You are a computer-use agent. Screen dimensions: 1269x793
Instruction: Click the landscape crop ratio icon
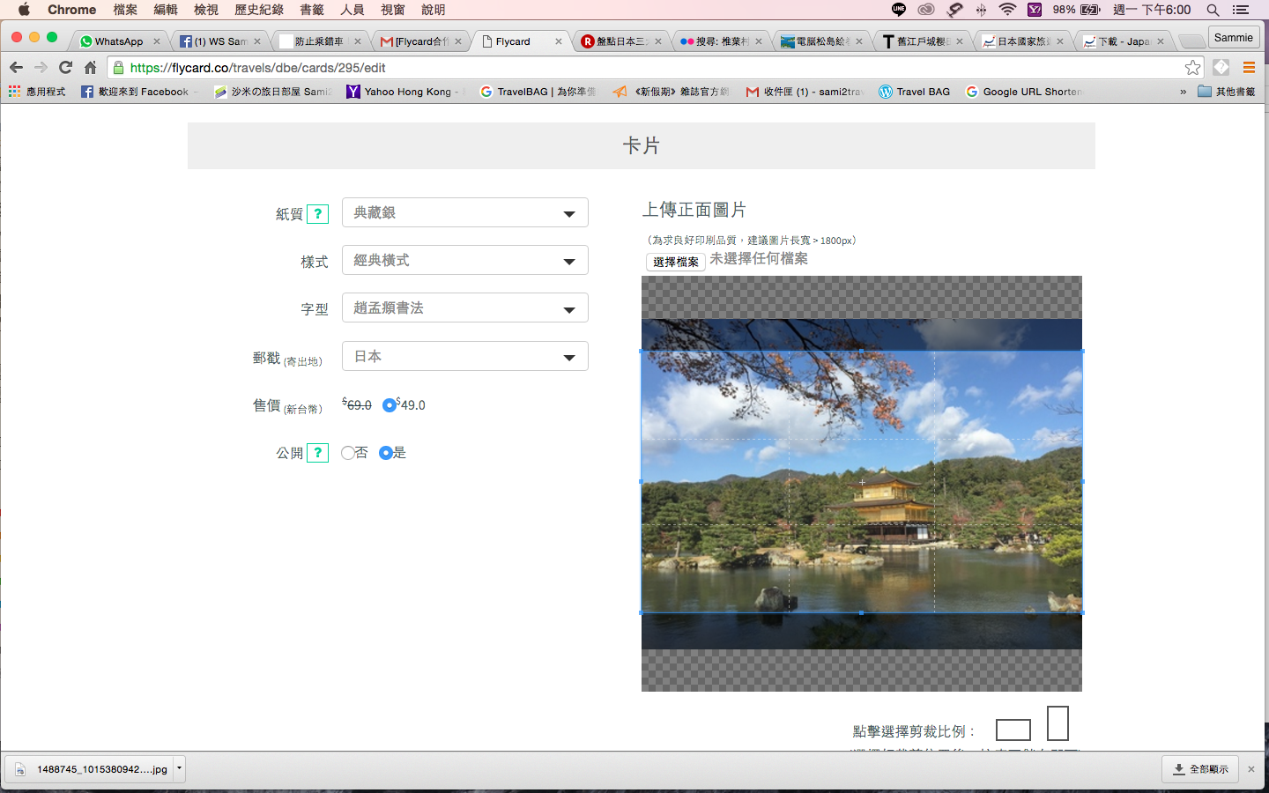click(x=1013, y=730)
